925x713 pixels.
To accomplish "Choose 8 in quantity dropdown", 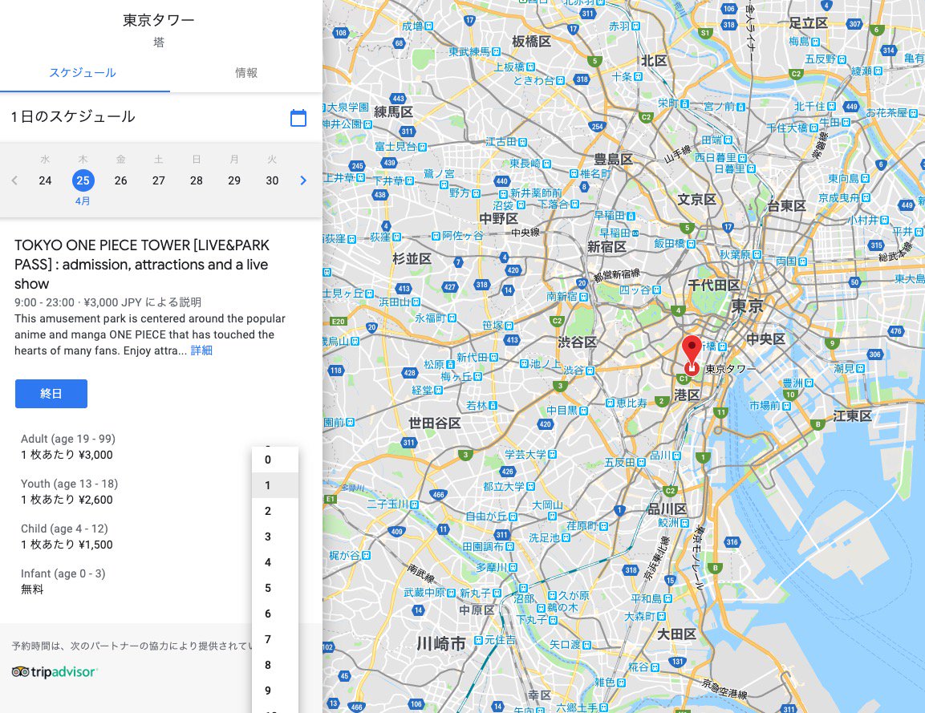I will click(275, 665).
